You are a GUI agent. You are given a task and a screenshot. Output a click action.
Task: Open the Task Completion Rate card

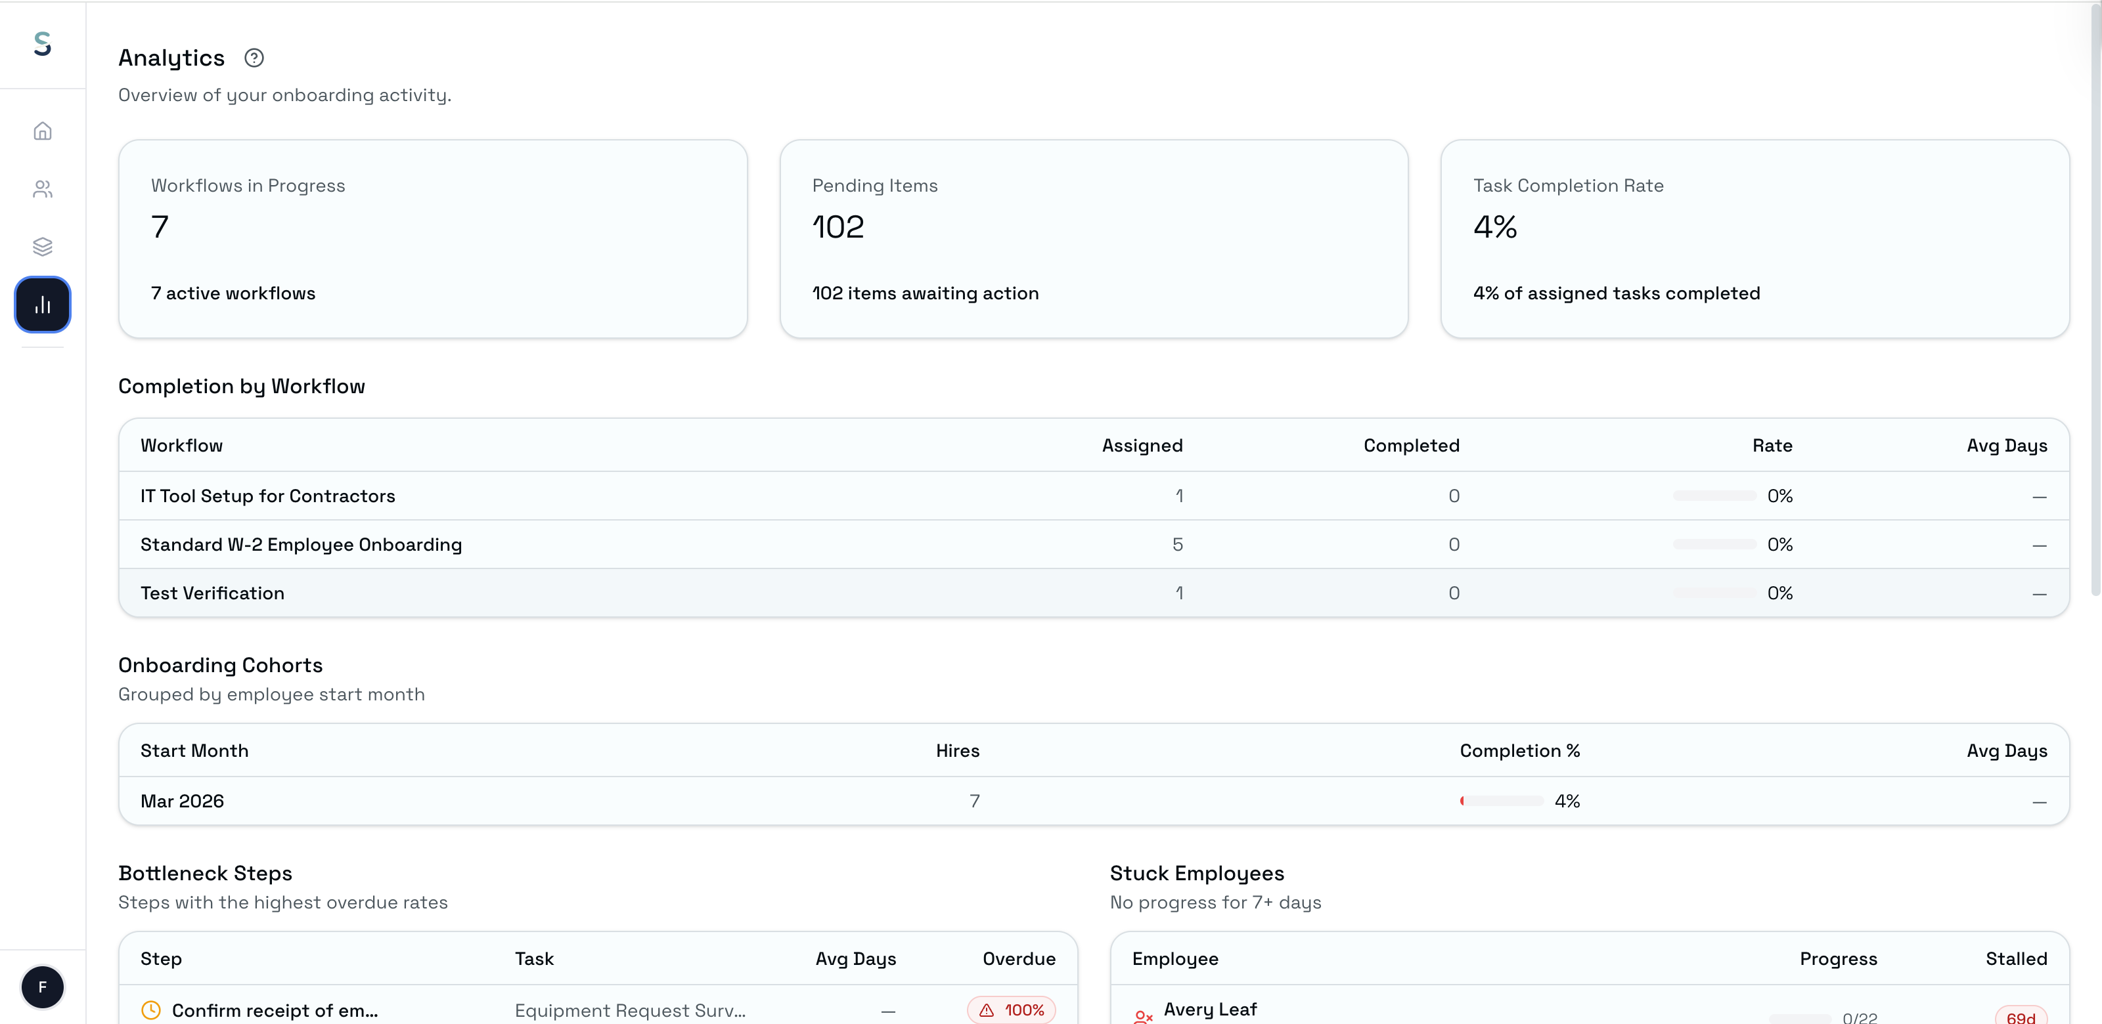coord(1755,239)
